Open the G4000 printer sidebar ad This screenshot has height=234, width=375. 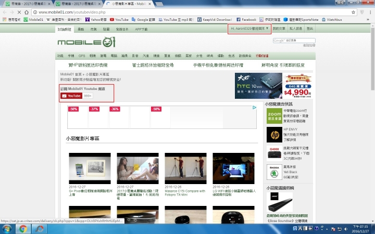[287, 153]
